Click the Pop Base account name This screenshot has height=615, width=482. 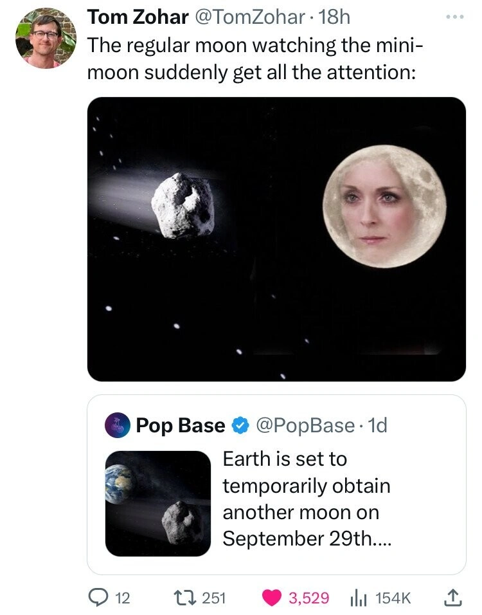[x=180, y=425]
